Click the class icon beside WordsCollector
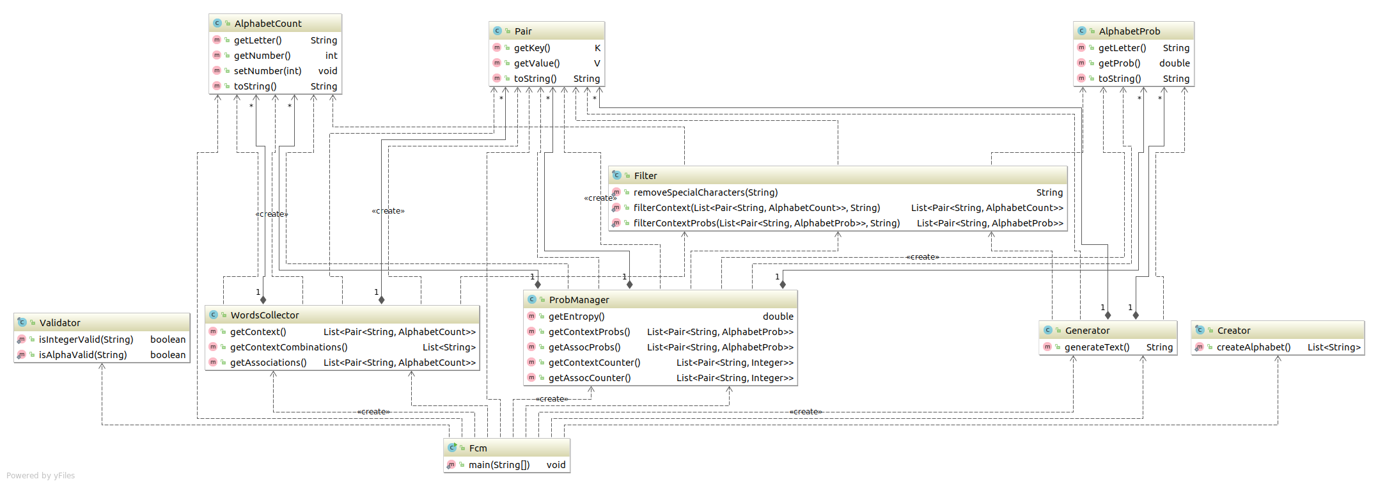1378x486 pixels. [x=213, y=315]
